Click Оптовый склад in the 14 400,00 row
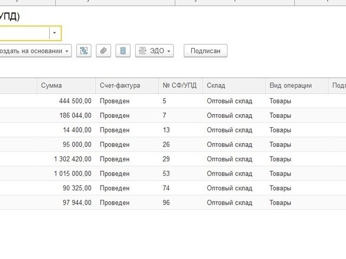This screenshot has height=259, width=346. (229, 130)
